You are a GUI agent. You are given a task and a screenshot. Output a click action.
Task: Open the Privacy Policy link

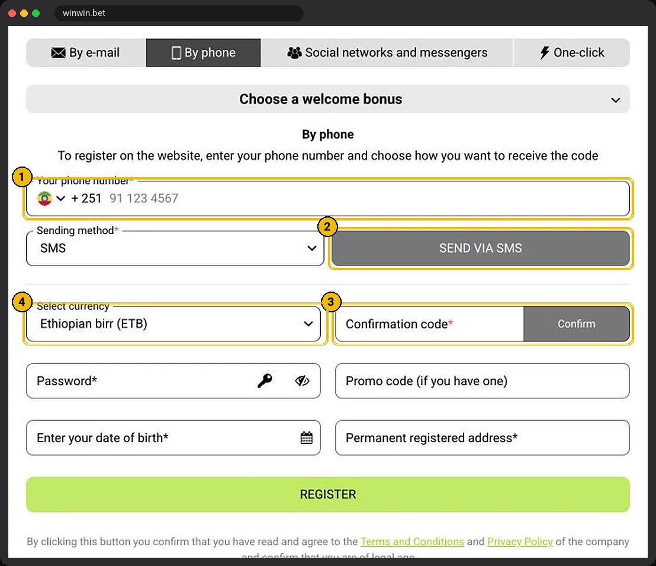[520, 542]
